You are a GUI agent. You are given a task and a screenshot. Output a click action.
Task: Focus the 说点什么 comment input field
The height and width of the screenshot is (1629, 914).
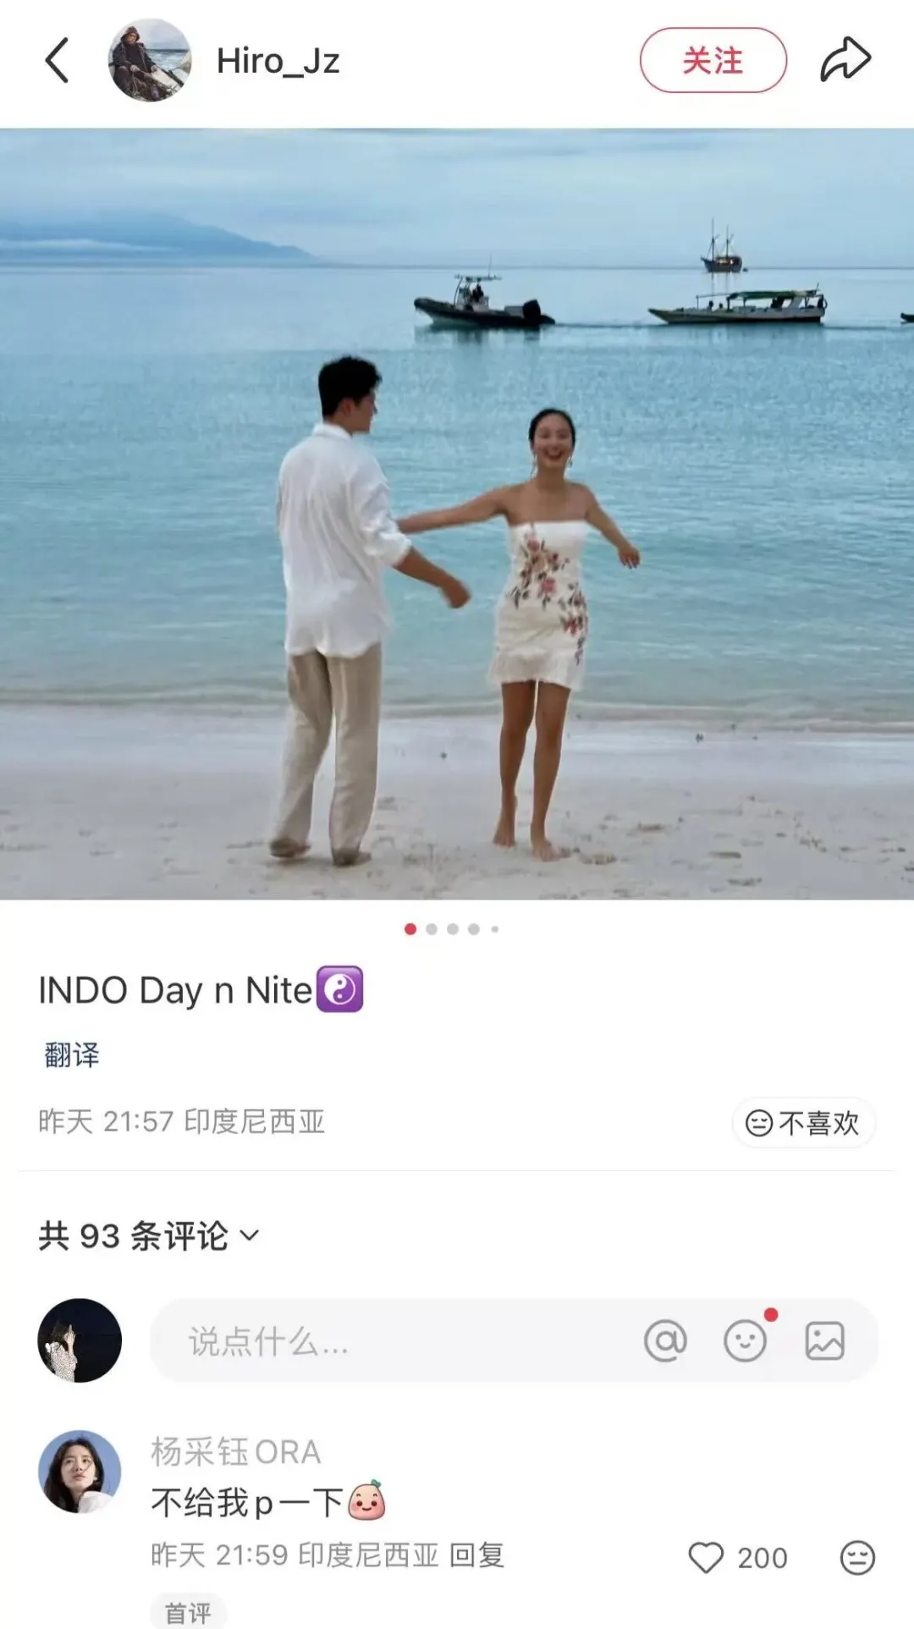click(x=514, y=1340)
